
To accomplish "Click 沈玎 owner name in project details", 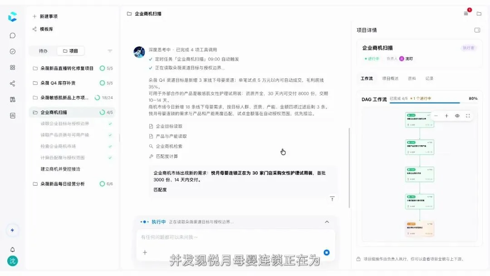I will pyautogui.click(x=409, y=59).
